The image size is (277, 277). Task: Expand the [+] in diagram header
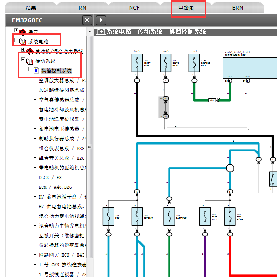[x=101, y=32]
